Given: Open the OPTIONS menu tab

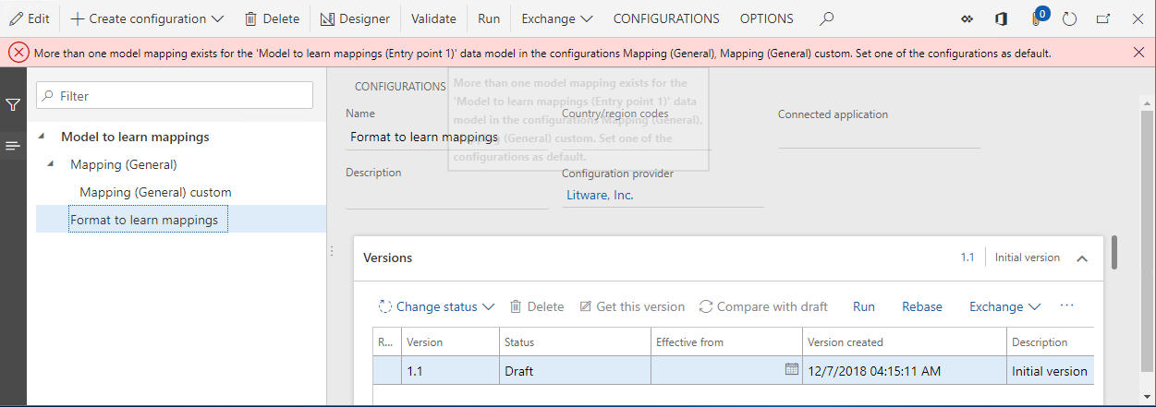Looking at the screenshot, I should 766,18.
